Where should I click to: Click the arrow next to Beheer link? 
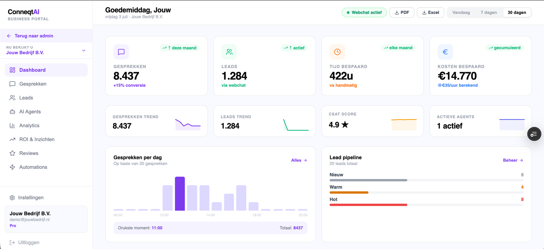click(521, 160)
